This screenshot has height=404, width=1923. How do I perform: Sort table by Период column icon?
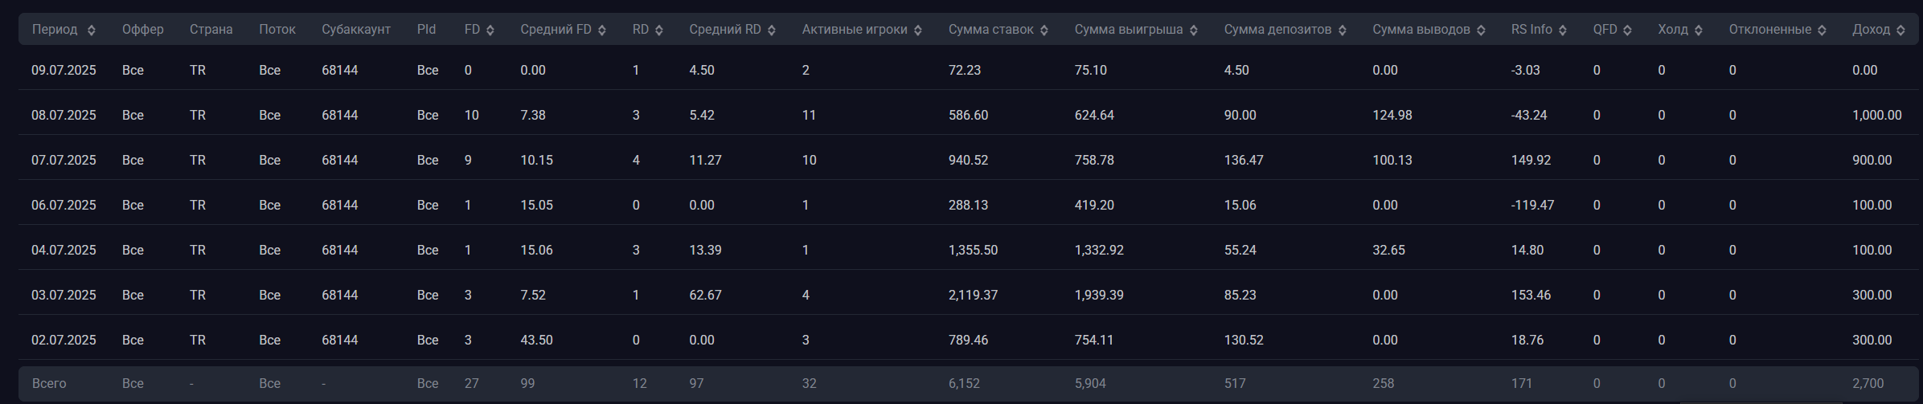click(x=91, y=30)
